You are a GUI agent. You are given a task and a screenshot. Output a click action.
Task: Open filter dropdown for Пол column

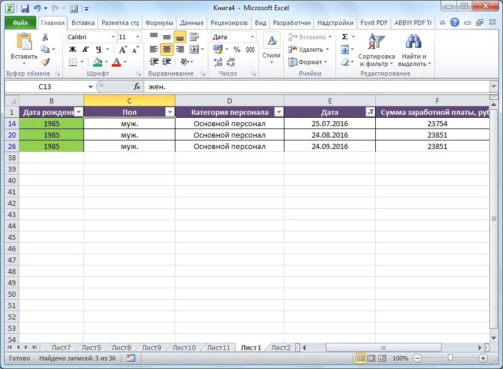point(170,112)
